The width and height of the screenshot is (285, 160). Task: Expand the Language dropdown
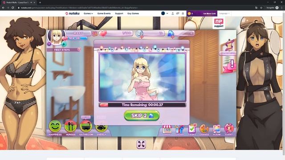[x=224, y=13]
